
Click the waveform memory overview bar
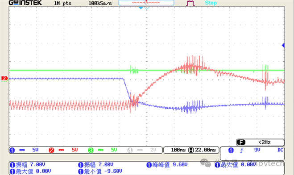pos(146,3)
